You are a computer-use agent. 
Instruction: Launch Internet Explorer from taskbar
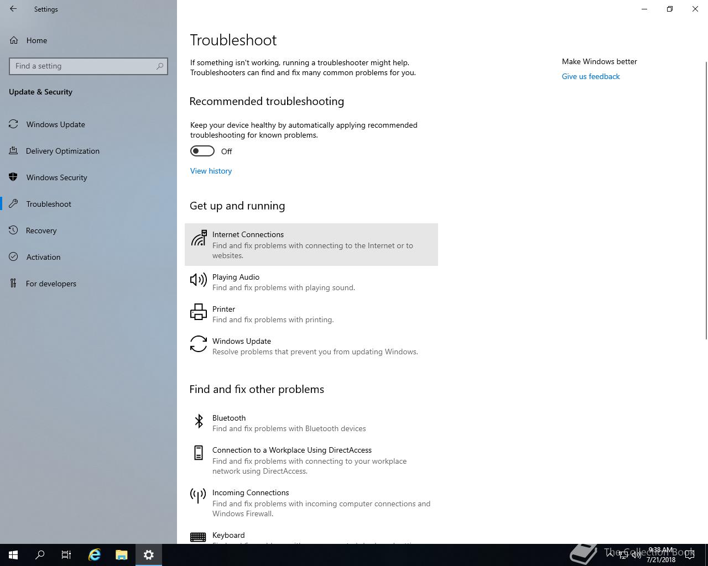click(x=95, y=555)
